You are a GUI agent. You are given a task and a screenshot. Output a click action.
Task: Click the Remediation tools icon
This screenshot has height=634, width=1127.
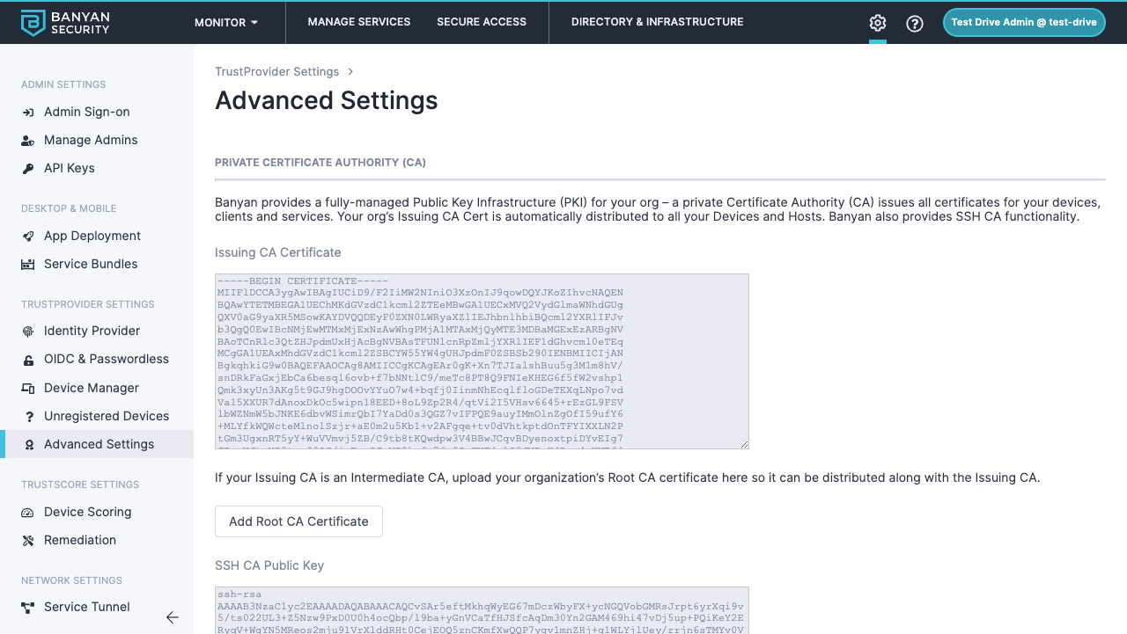coord(28,541)
